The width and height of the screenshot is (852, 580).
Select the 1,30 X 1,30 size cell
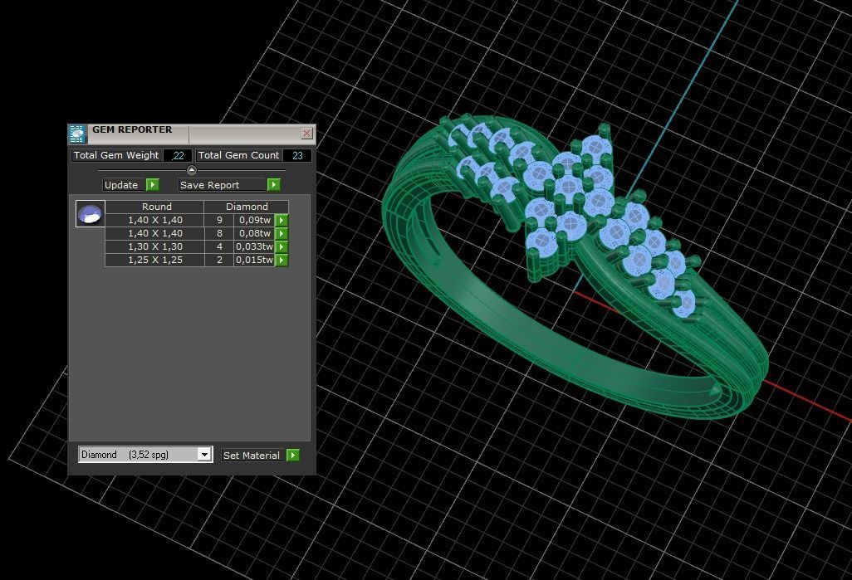tap(154, 246)
